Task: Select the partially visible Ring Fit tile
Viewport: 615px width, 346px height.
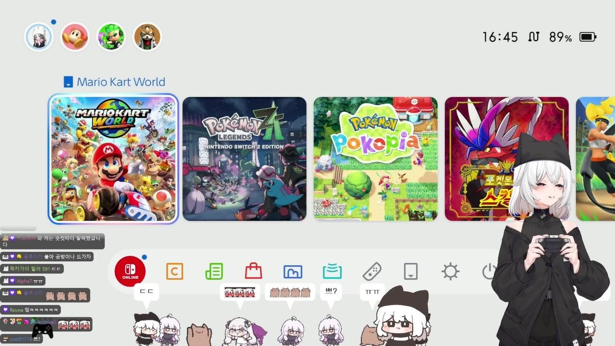Action: [x=595, y=159]
